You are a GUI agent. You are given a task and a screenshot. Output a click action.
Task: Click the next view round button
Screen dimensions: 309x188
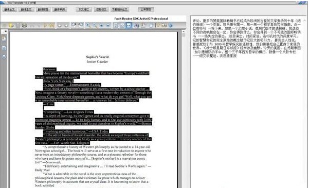pyautogui.click(x=66, y=26)
